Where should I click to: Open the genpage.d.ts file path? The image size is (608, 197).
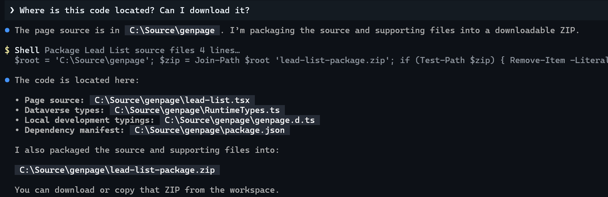(239, 120)
